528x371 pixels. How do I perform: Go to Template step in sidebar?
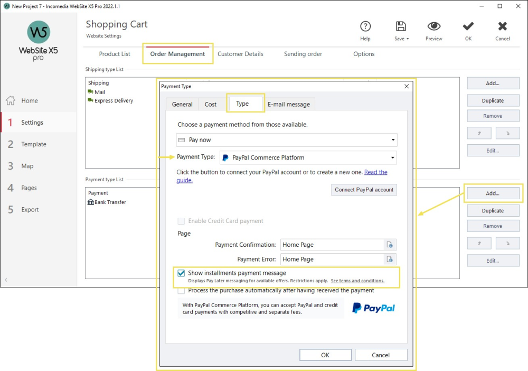click(34, 144)
